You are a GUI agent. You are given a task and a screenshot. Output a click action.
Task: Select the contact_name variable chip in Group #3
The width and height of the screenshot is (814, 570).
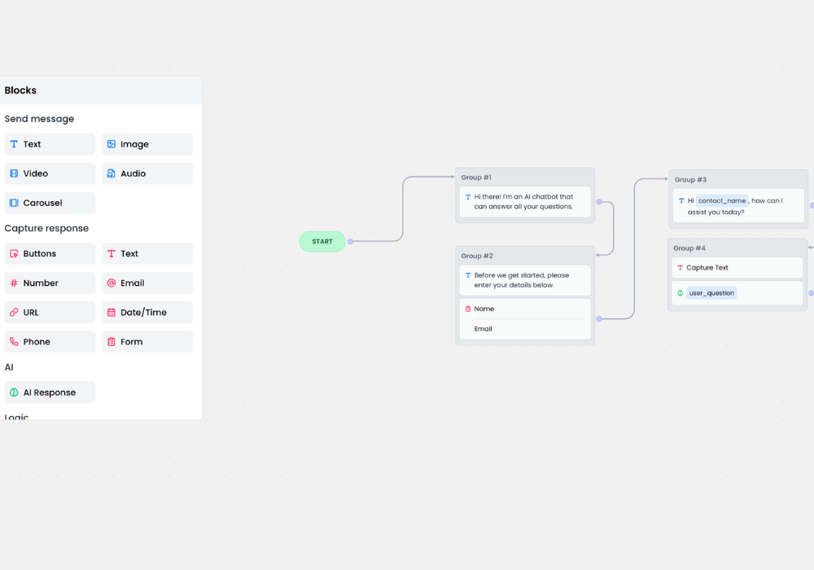click(722, 200)
